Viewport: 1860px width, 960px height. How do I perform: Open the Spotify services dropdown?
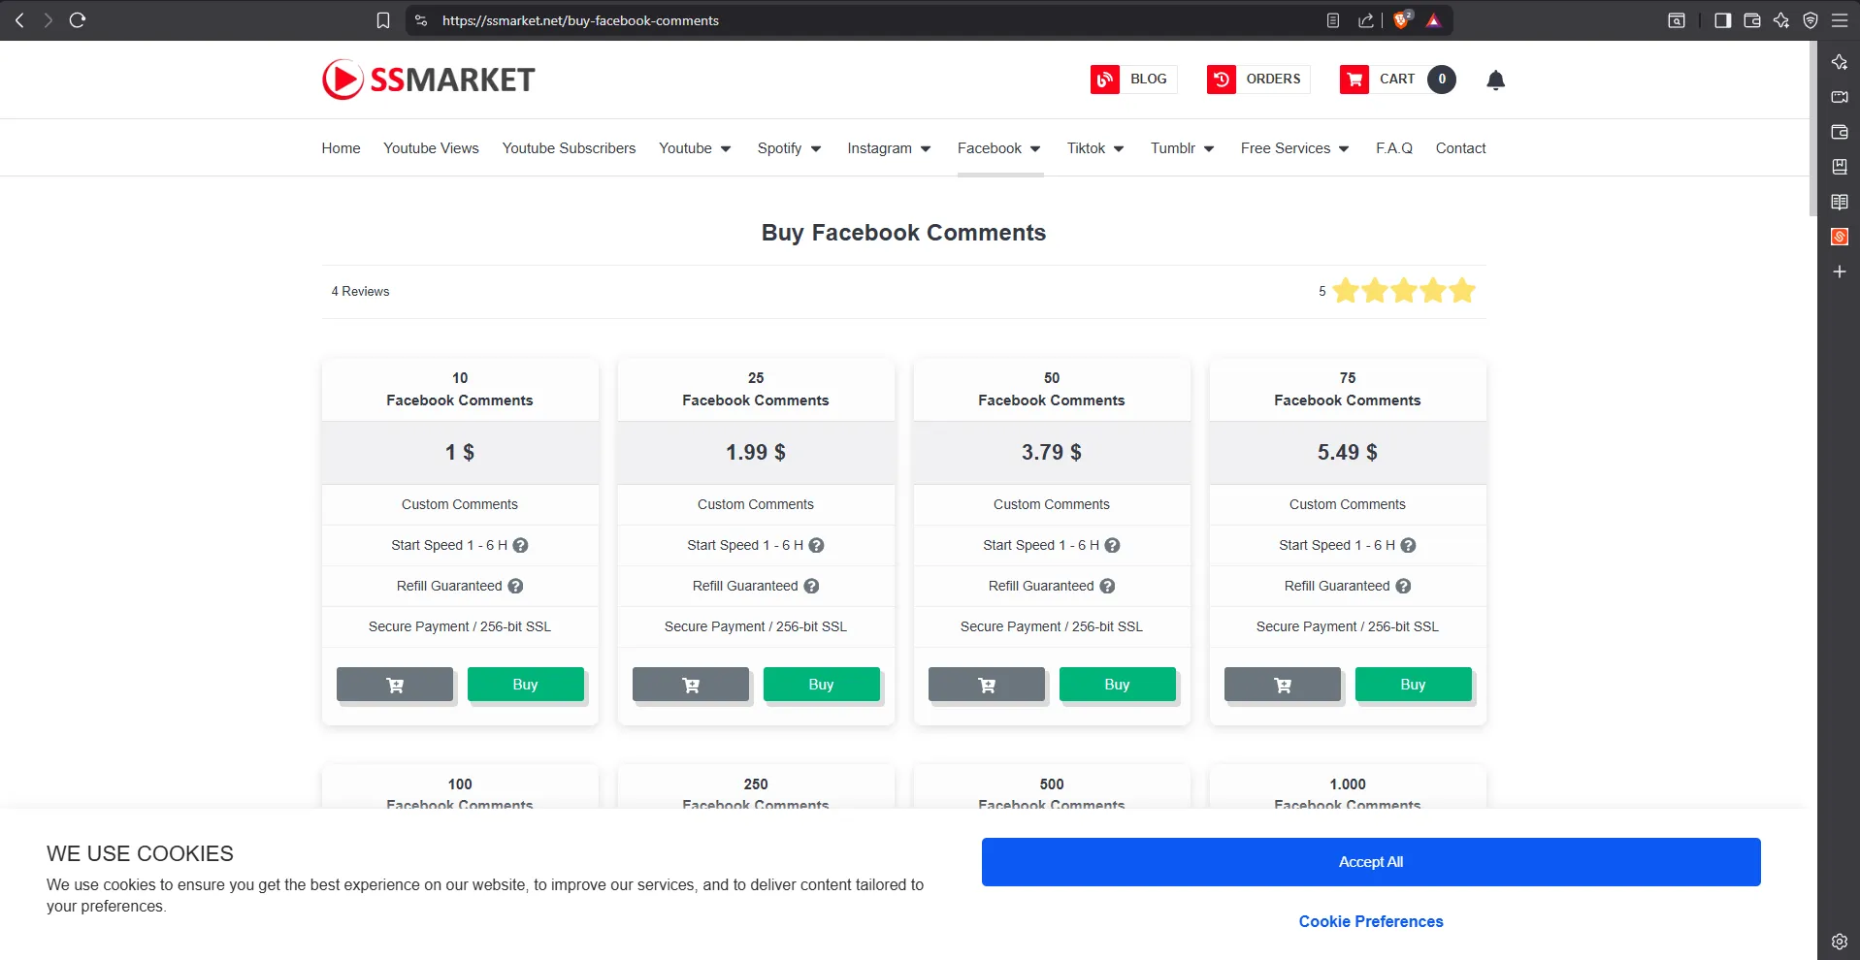tap(788, 147)
